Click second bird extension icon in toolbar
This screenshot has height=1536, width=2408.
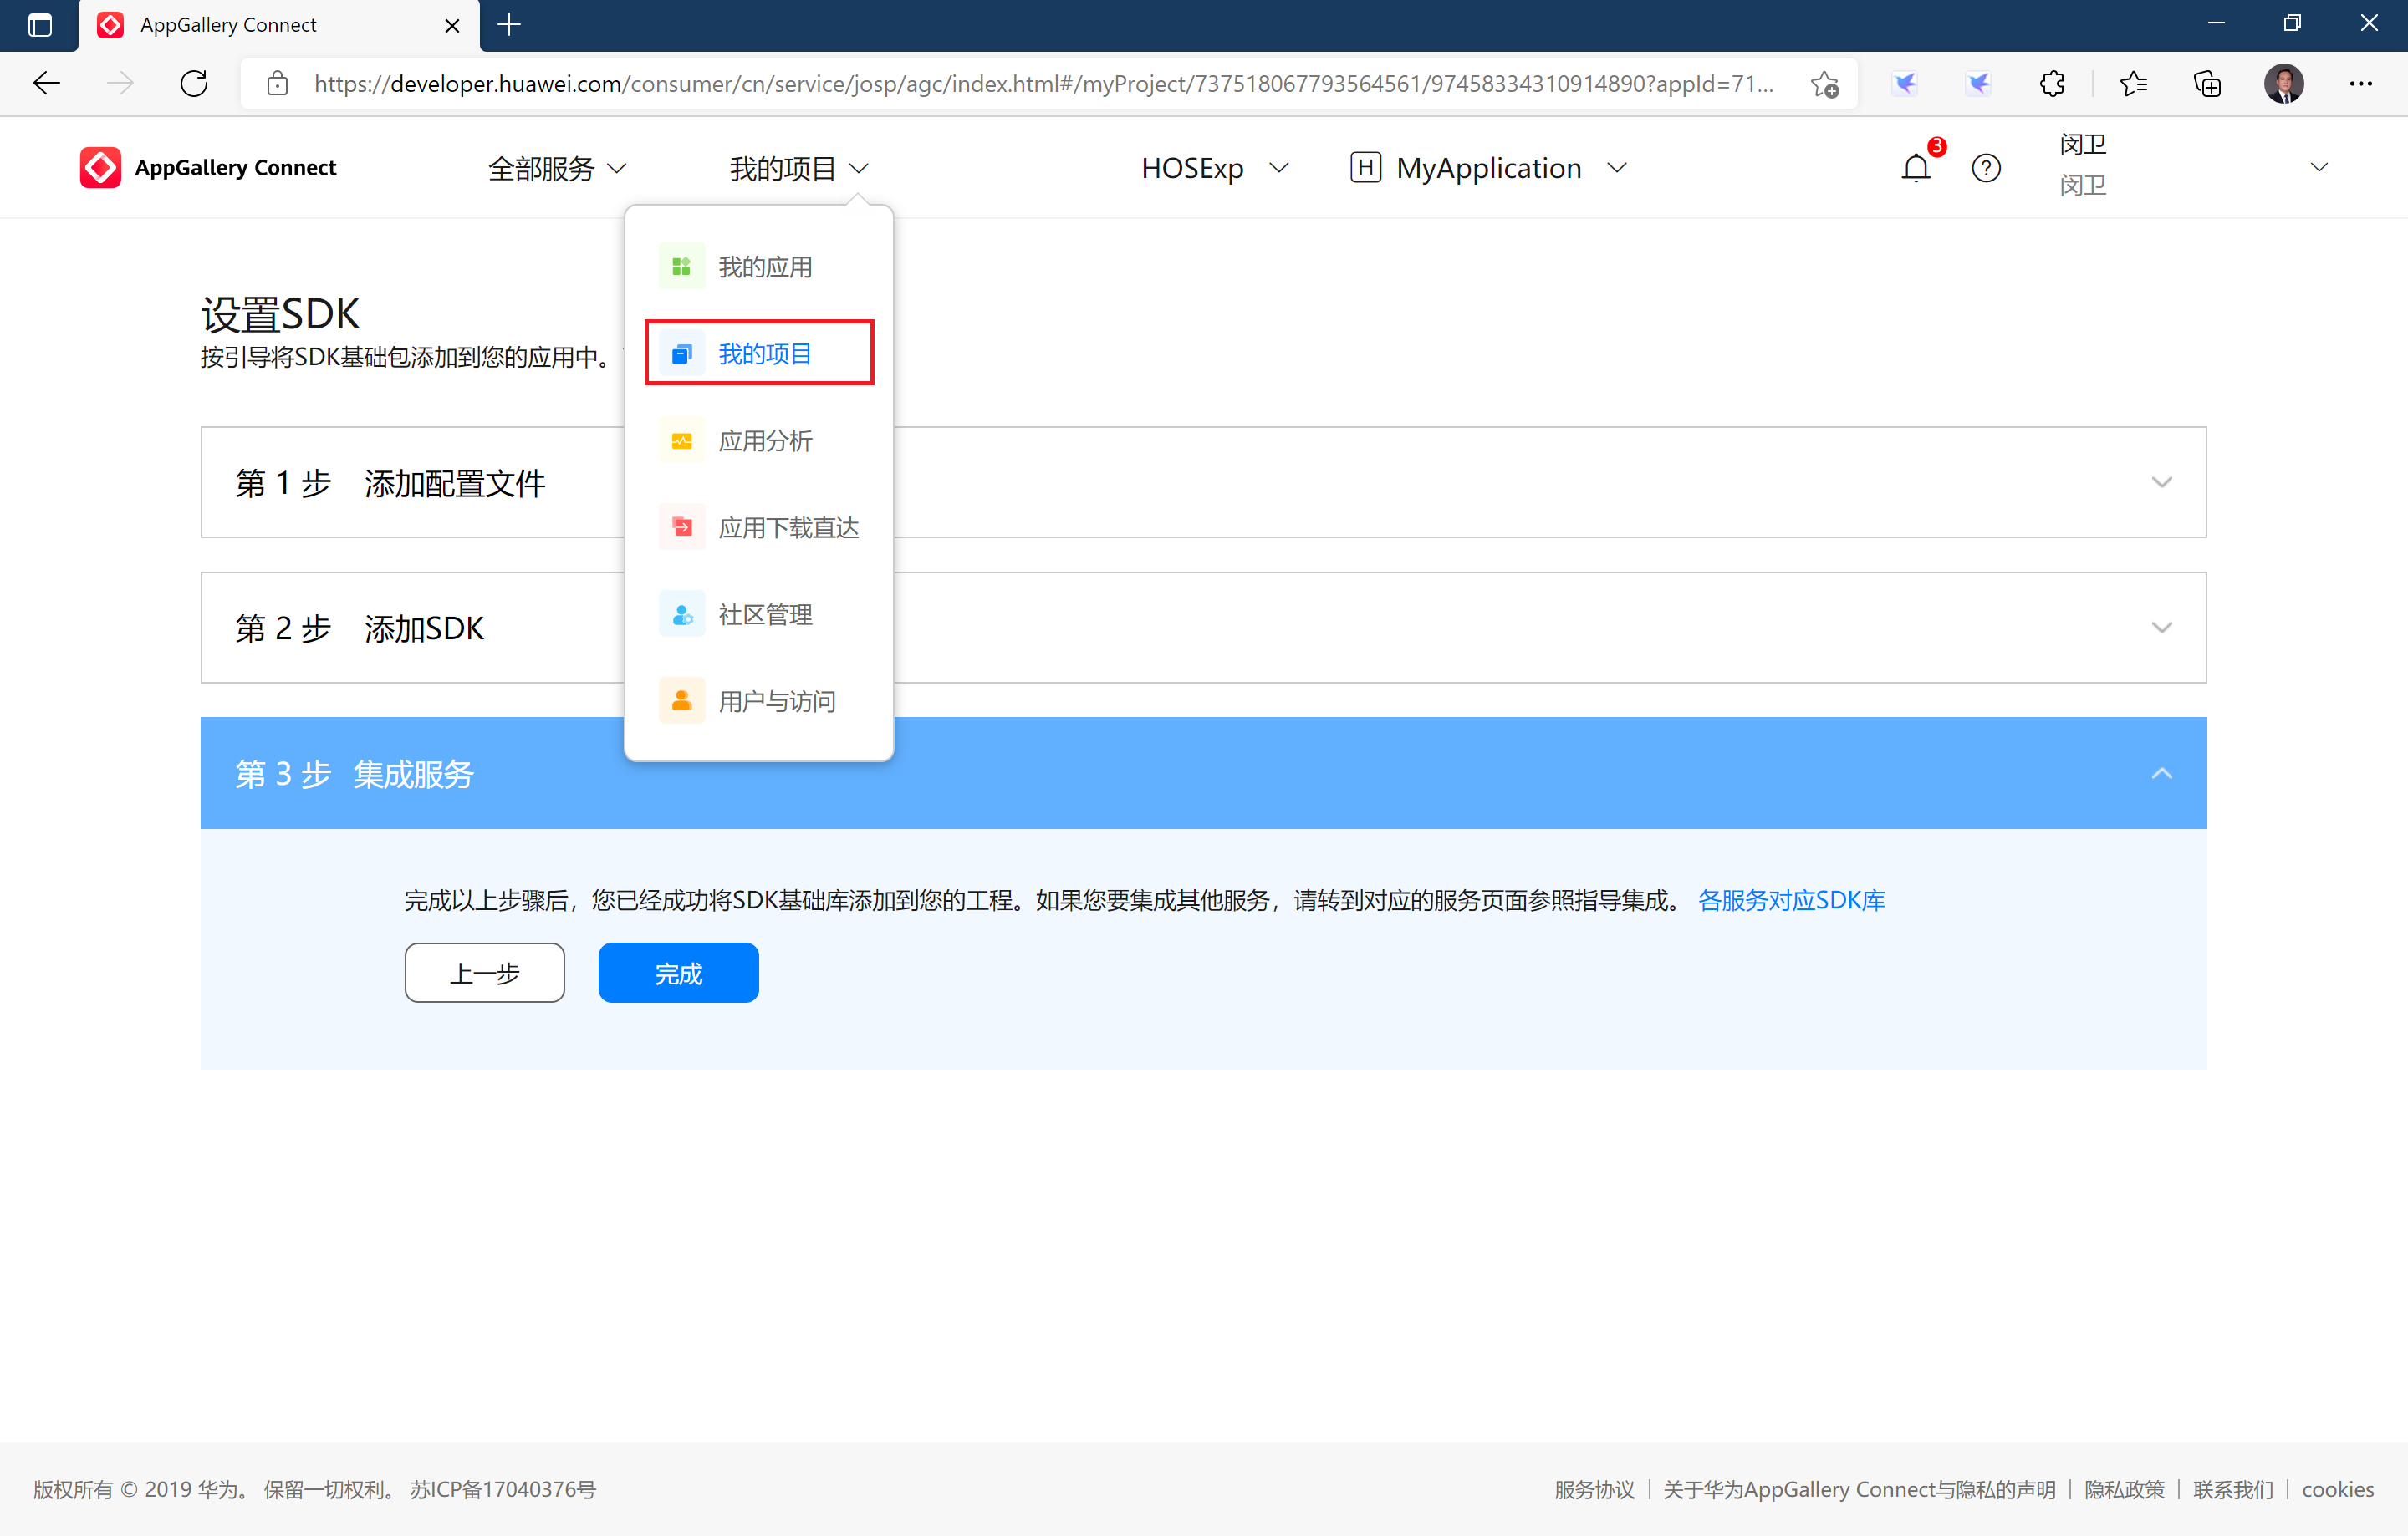[x=1977, y=84]
